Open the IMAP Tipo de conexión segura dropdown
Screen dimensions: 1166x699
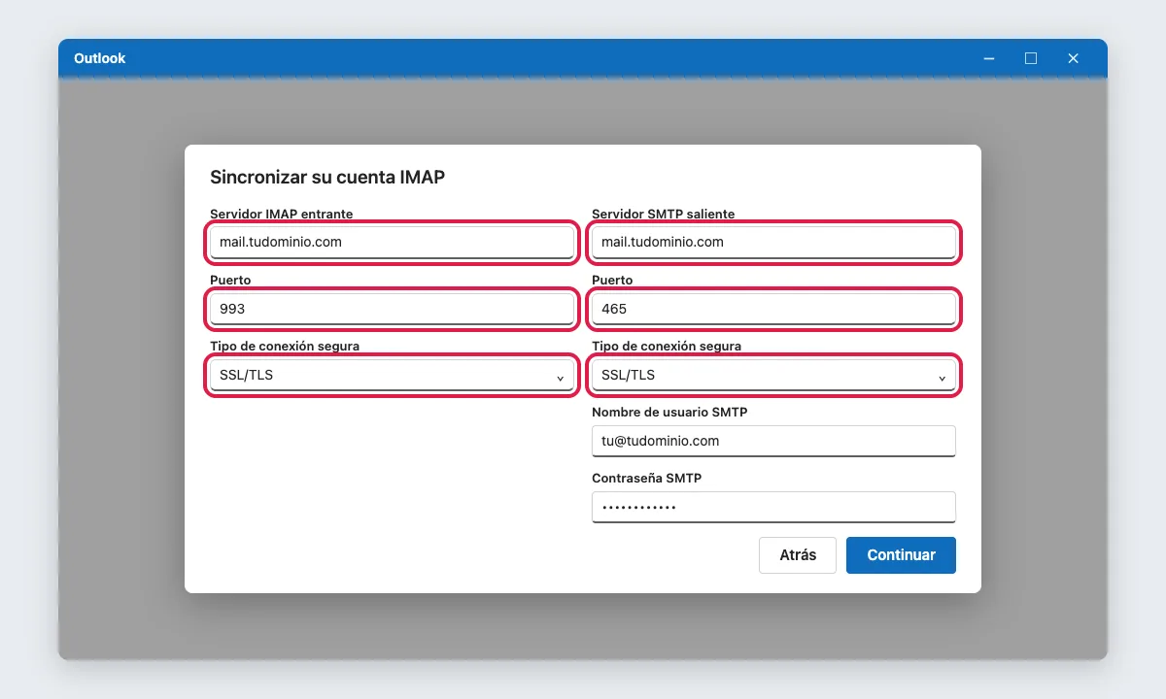click(392, 375)
